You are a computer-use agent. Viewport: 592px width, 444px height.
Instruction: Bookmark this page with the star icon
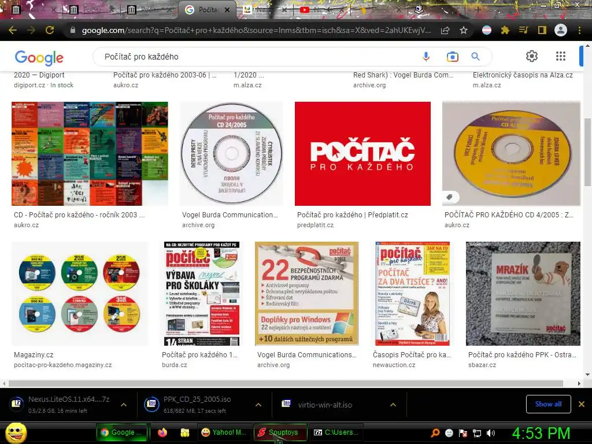(464, 30)
